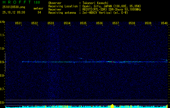Click the file name 2510120530.png

[x=14, y=7]
